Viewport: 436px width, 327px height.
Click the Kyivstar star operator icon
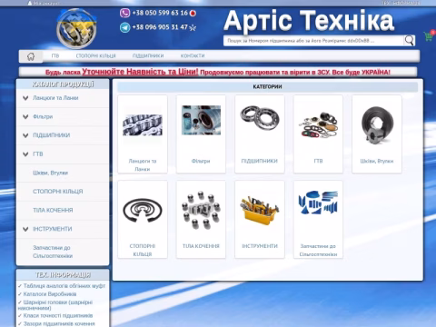(193, 28)
